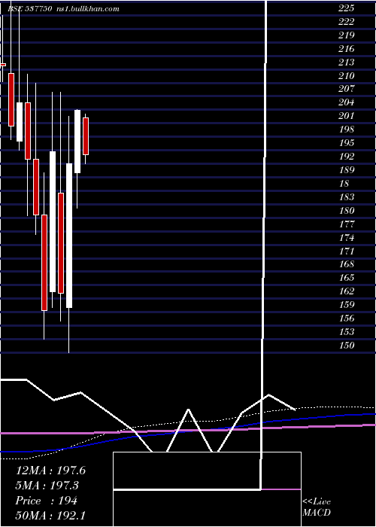Click the ns1.bullkhan.com text

[88, 9]
